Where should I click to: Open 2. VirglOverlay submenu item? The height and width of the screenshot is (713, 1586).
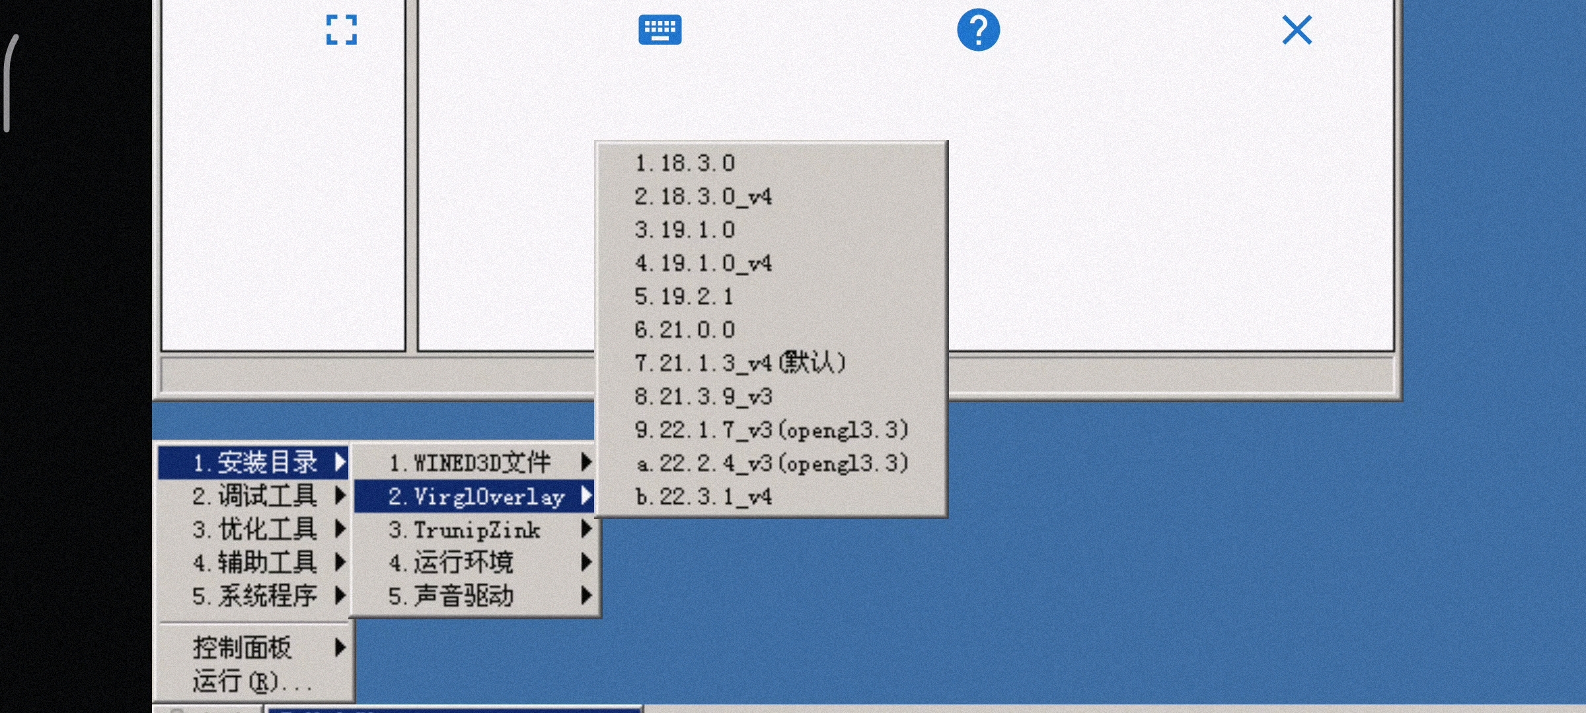[474, 496]
